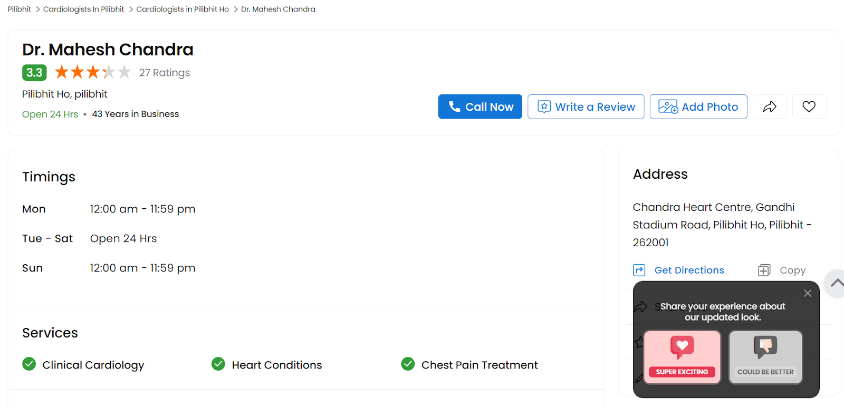Click the share arrow icon button

pos(770,107)
